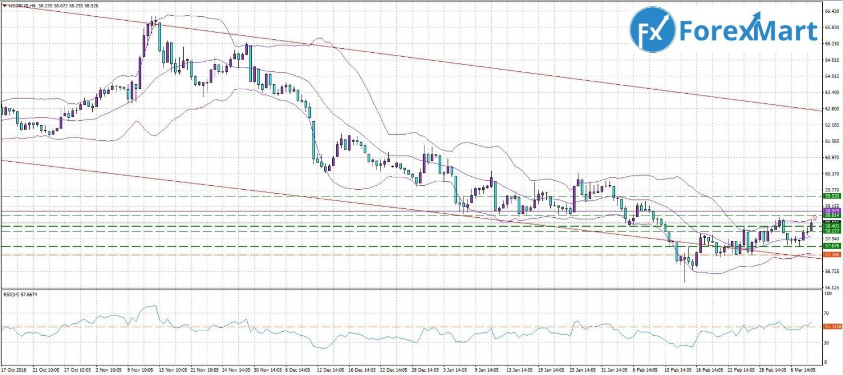This screenshot has height=375, width=843.
Task: Click the black triangle beside USDRUB,H4
Action: coord(3,6)
